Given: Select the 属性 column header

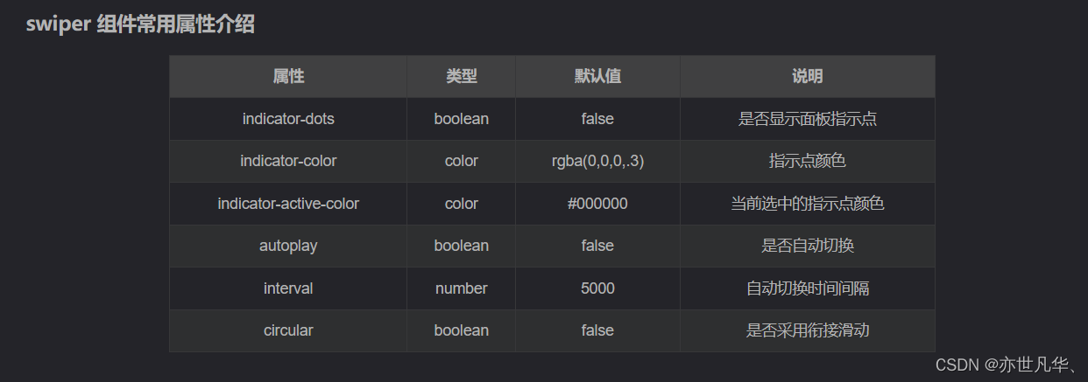Looking at the screenshot, I should tap(288, 76).
